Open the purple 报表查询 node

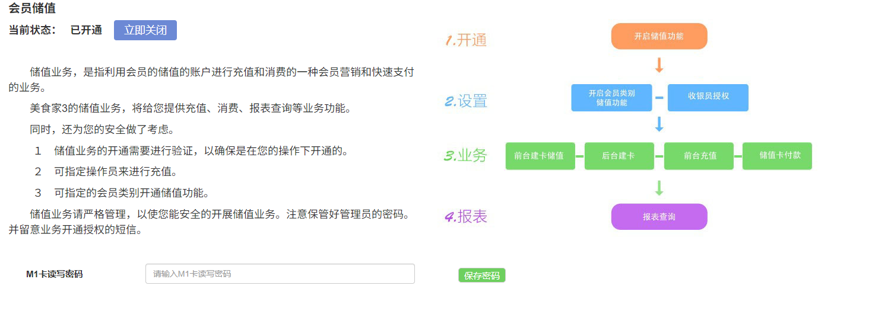click(x=659, y=217)
